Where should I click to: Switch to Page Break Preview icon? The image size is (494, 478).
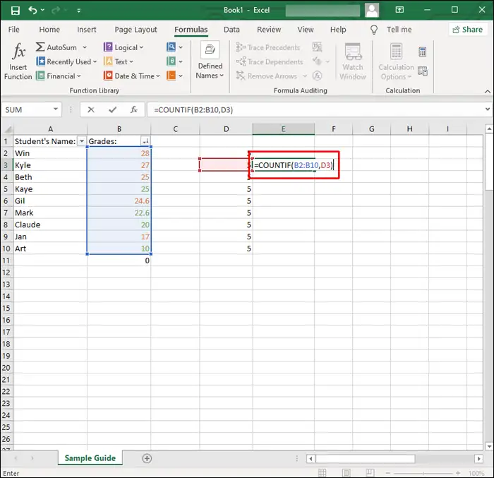click(370, 473)
